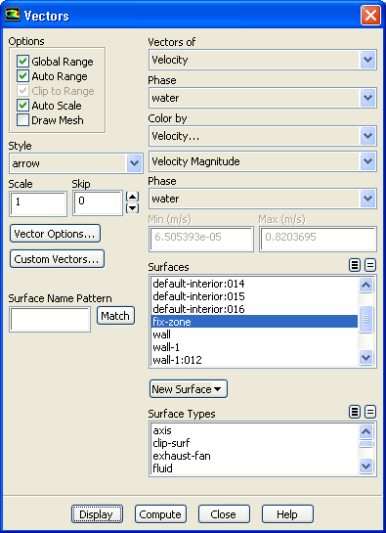Open Vector Options... dialog
The image size is (386, 533).
[x=55, y=234]
